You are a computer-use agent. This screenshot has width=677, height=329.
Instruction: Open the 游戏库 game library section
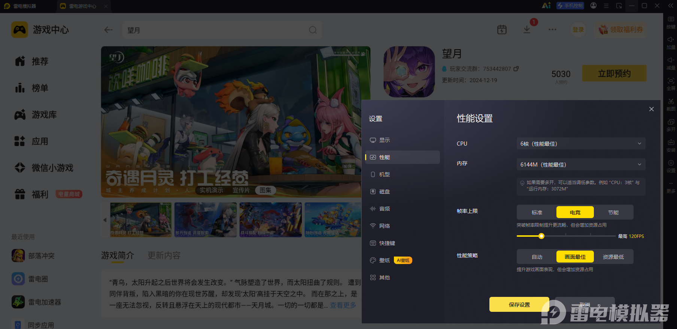click(36, 115)
